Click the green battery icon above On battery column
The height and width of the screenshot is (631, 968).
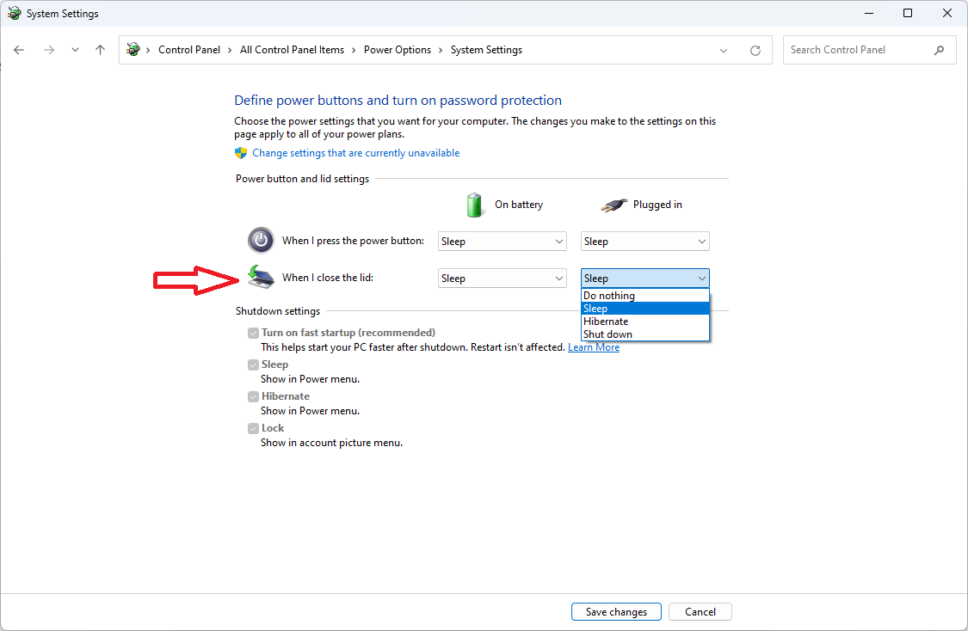tap(474, 205)
